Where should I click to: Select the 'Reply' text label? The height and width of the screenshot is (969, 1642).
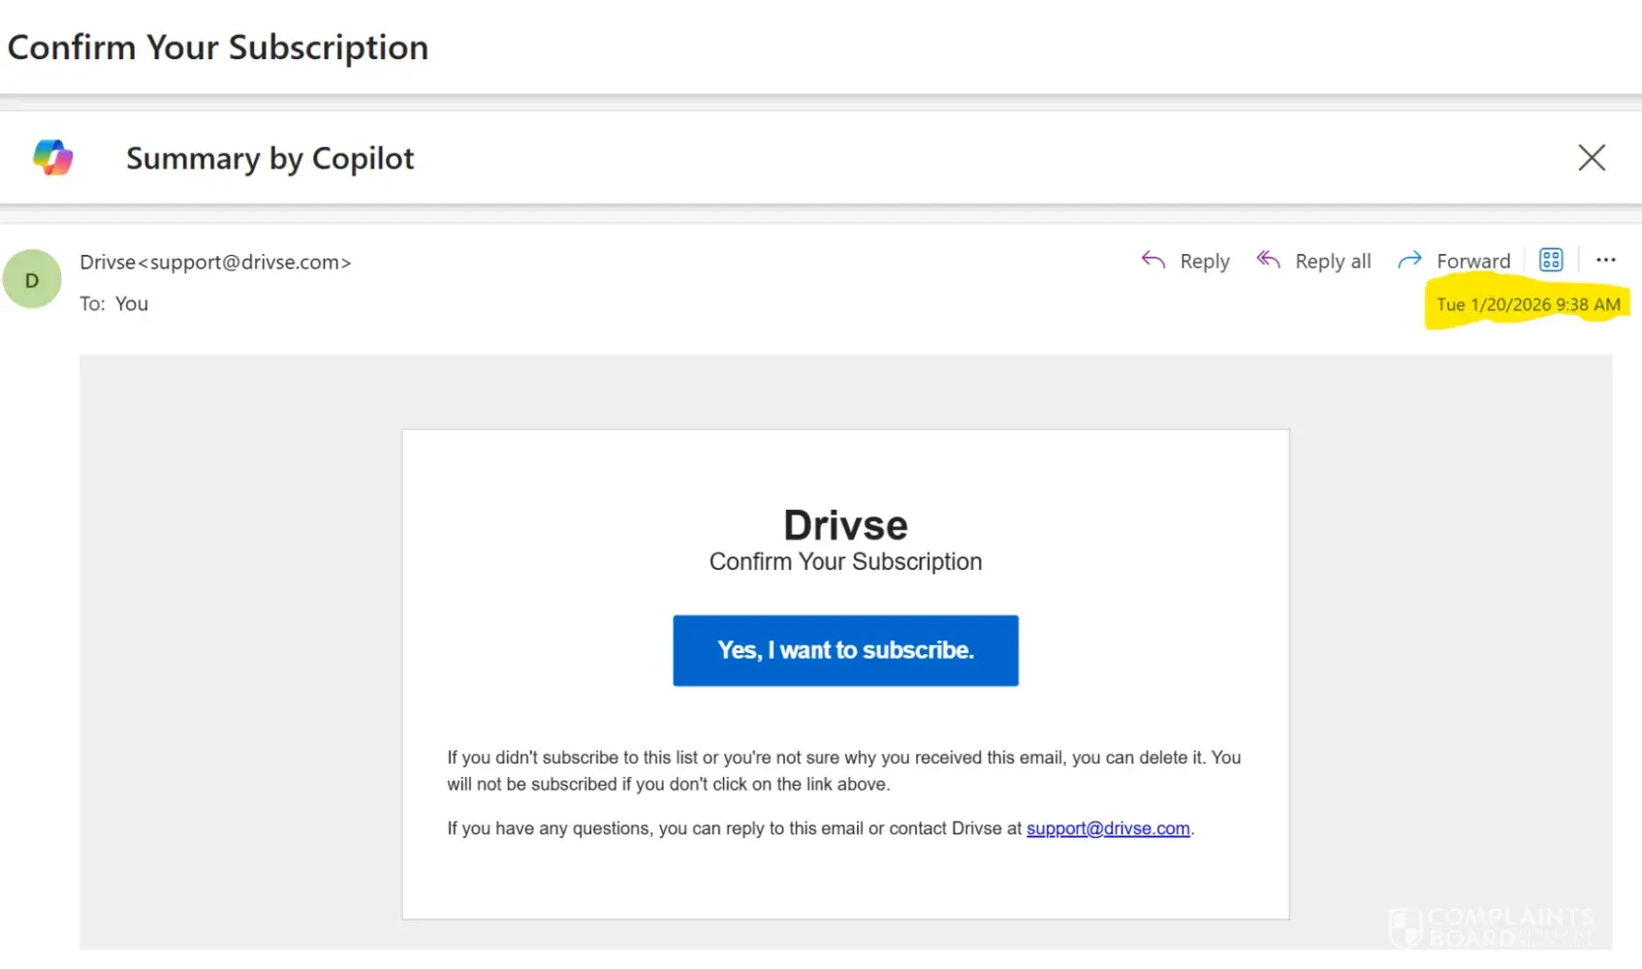point(1205,262)
